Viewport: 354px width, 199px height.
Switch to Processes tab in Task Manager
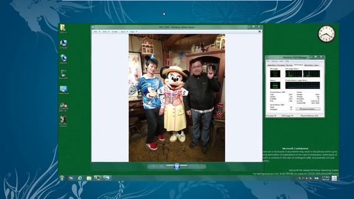[282, 65]
